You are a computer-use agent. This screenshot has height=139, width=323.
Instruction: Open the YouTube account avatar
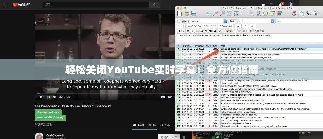coord(291,4)
